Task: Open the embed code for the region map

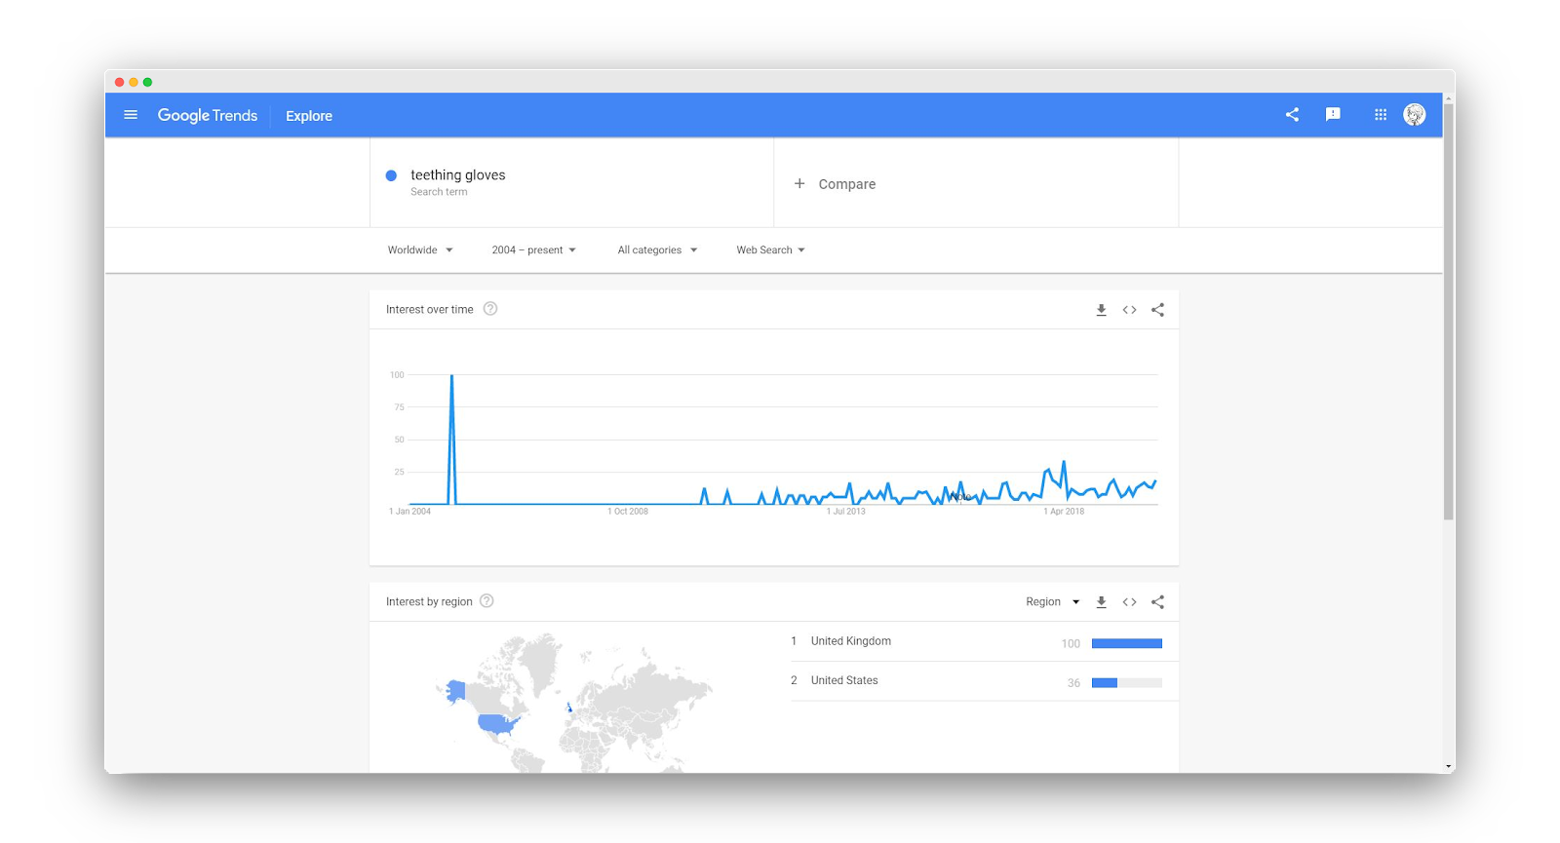Action: tap(1129, 601)
